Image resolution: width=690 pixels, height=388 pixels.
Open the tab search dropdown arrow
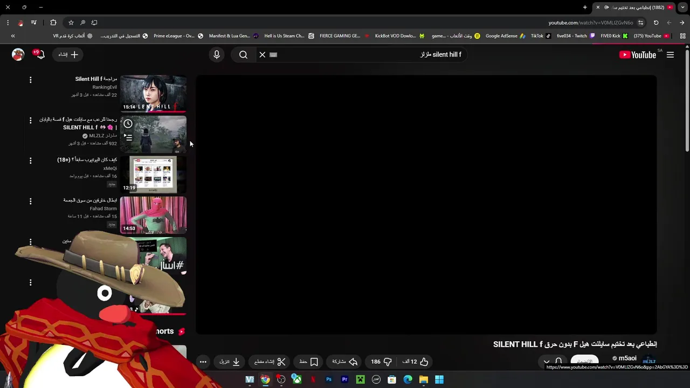point(682,7)
